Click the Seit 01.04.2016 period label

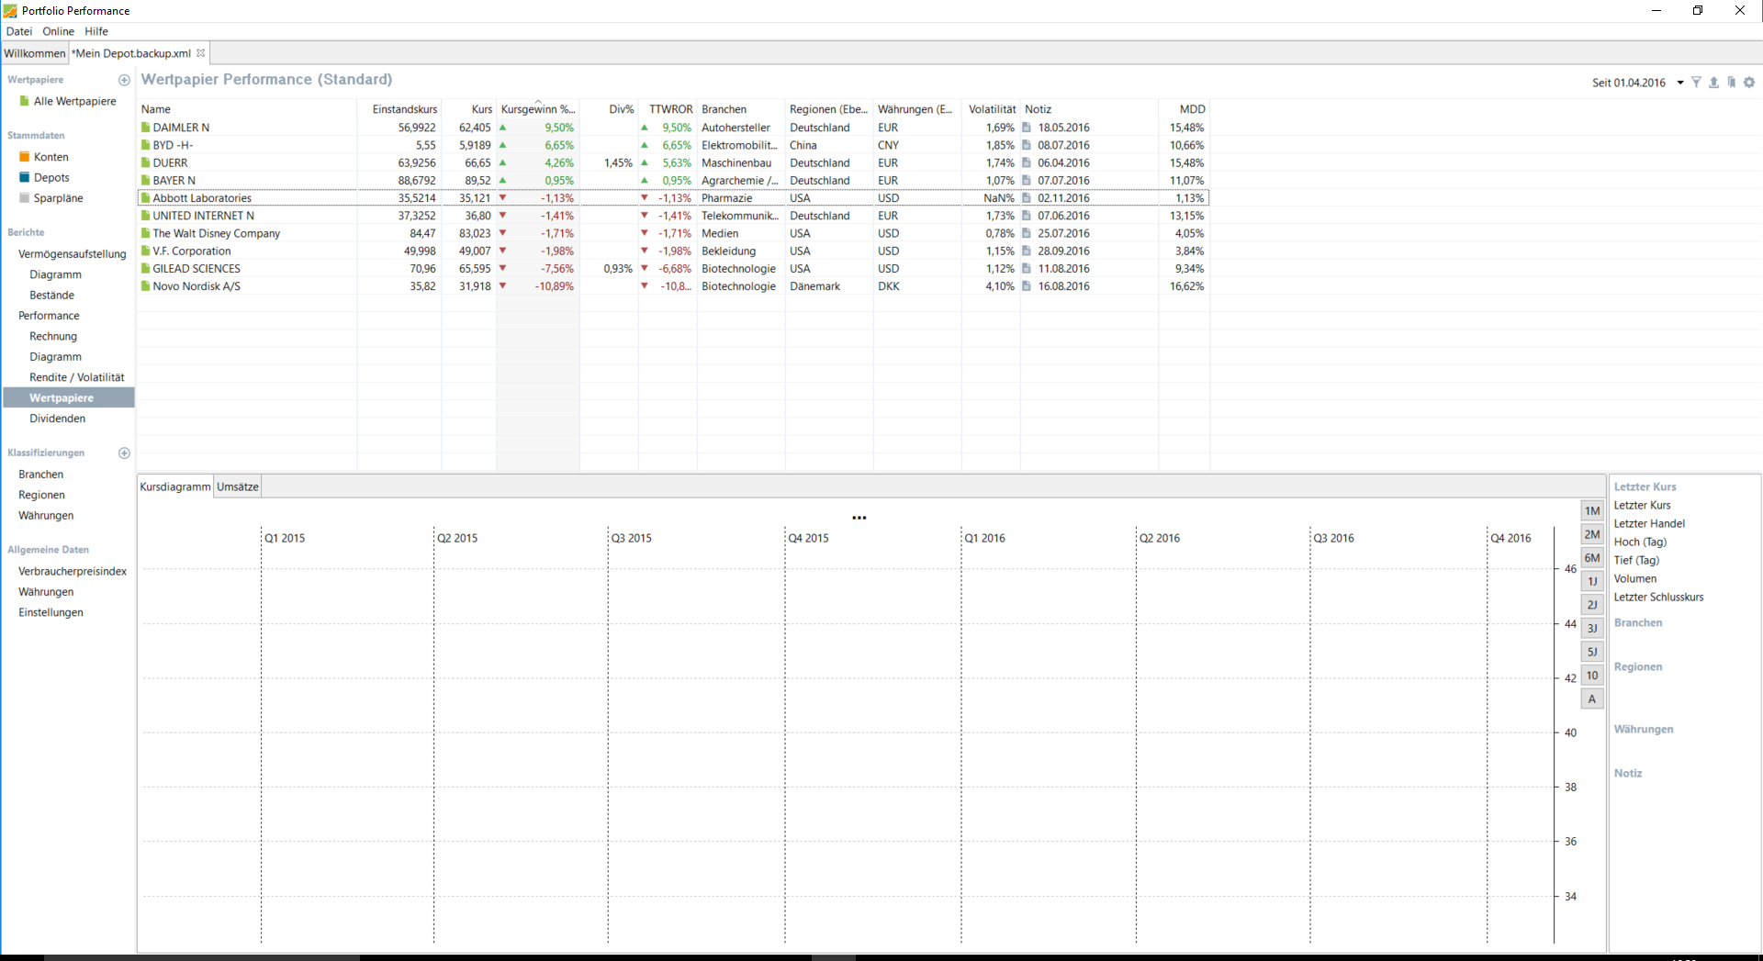[x=1629, y=83]
